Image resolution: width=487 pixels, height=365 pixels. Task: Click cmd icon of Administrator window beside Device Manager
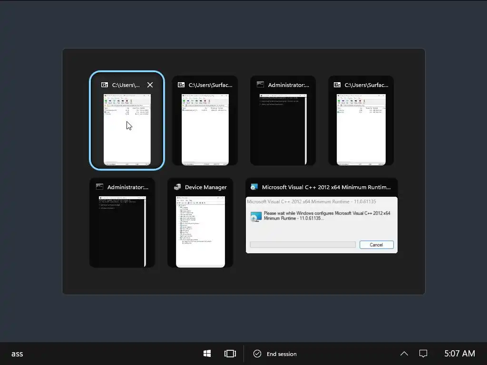click(x=99, y=187)
